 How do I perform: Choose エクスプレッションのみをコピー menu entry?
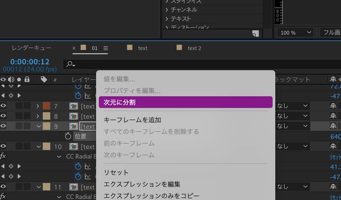(151, 196)
